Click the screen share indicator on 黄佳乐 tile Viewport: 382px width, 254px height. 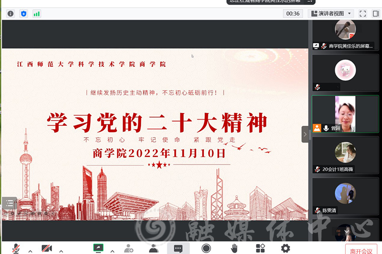316,46
